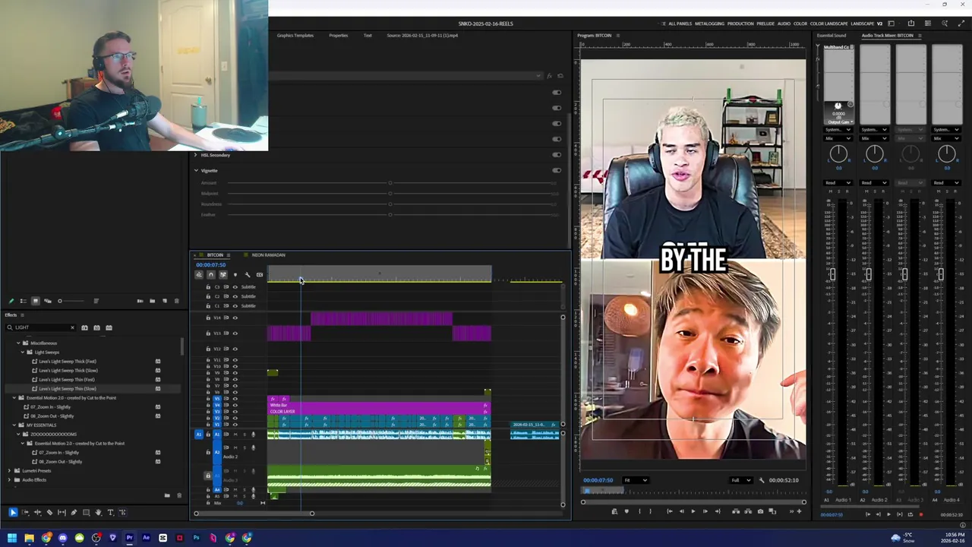This screenshot has height=547, width=972.
Task: Create new custom bin in Effects panel
Action: click(x=167, y=495)
